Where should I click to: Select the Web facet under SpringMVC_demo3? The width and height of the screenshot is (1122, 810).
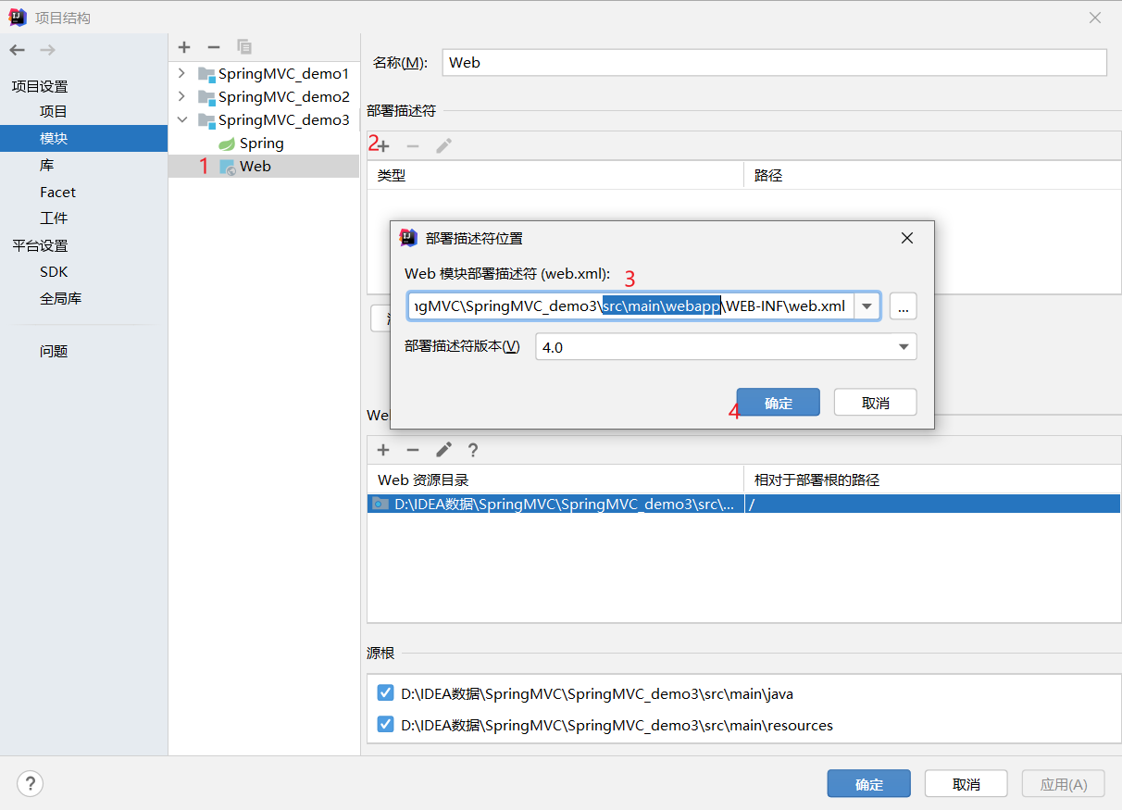point(258,166)
